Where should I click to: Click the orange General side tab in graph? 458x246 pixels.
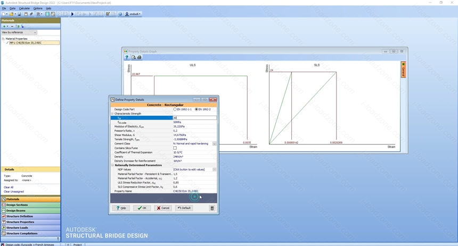click(403, 70)
